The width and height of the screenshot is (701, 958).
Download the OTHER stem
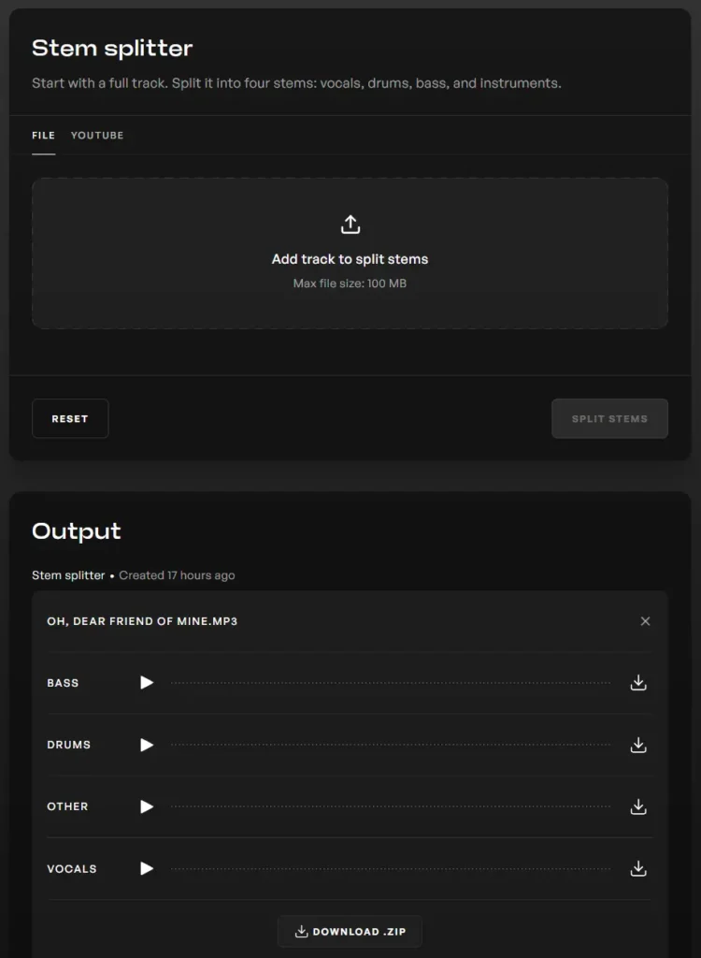[x=638, y=806]
